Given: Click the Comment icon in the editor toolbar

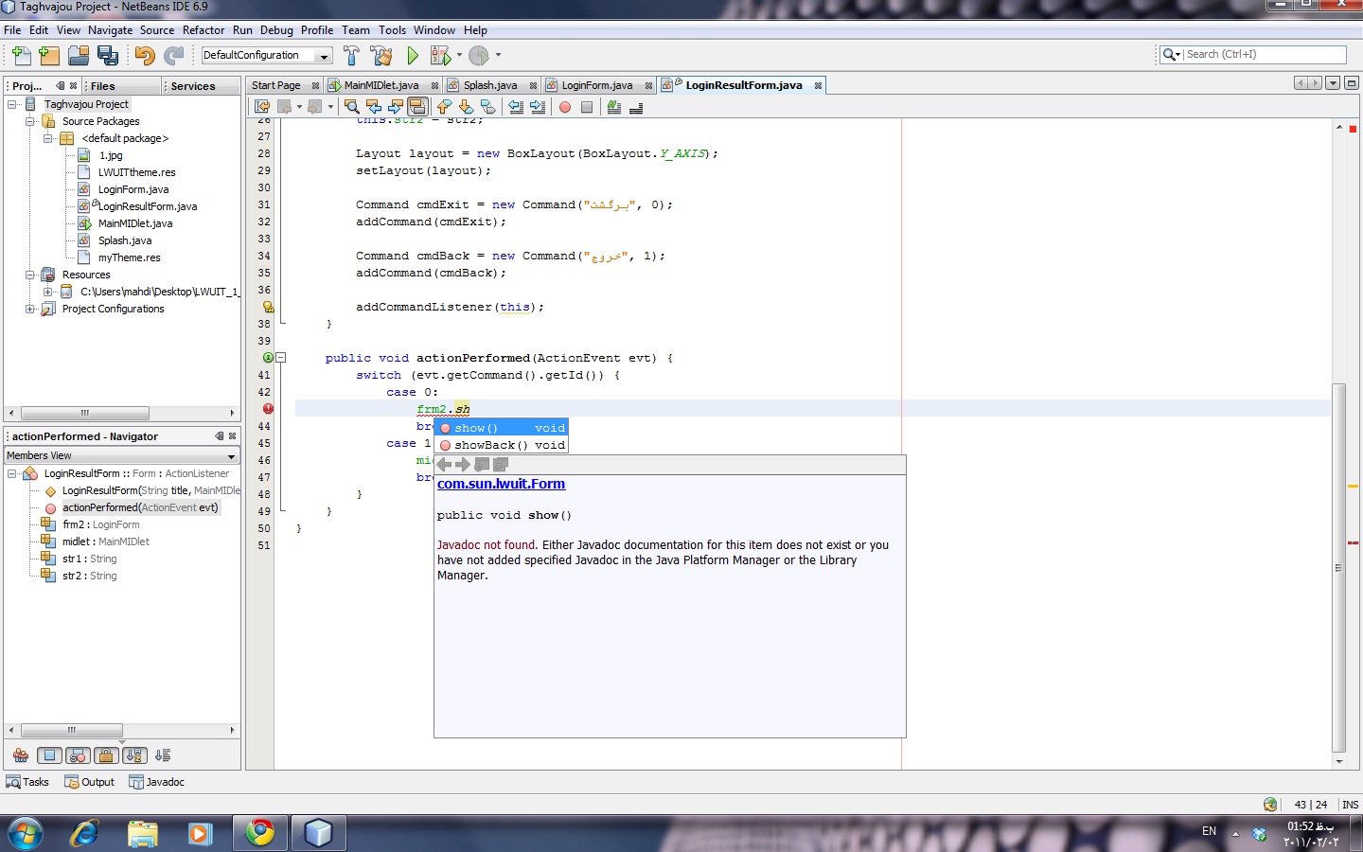Looking at the screenshot, I should click(x=614, y=107).
